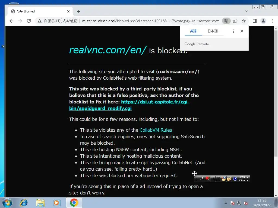Image resolution: width=278 pixels, height=208 pixels.
Task: Show hidden system tray icons
Action: [226, 203]
